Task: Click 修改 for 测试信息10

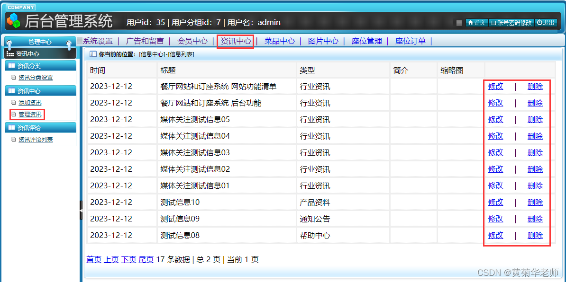Action: [496, 203]
